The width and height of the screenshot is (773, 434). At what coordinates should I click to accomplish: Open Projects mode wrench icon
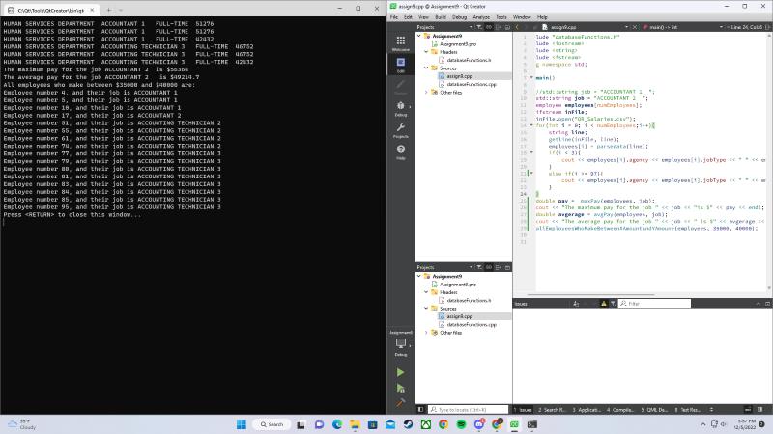coord(401,130)
